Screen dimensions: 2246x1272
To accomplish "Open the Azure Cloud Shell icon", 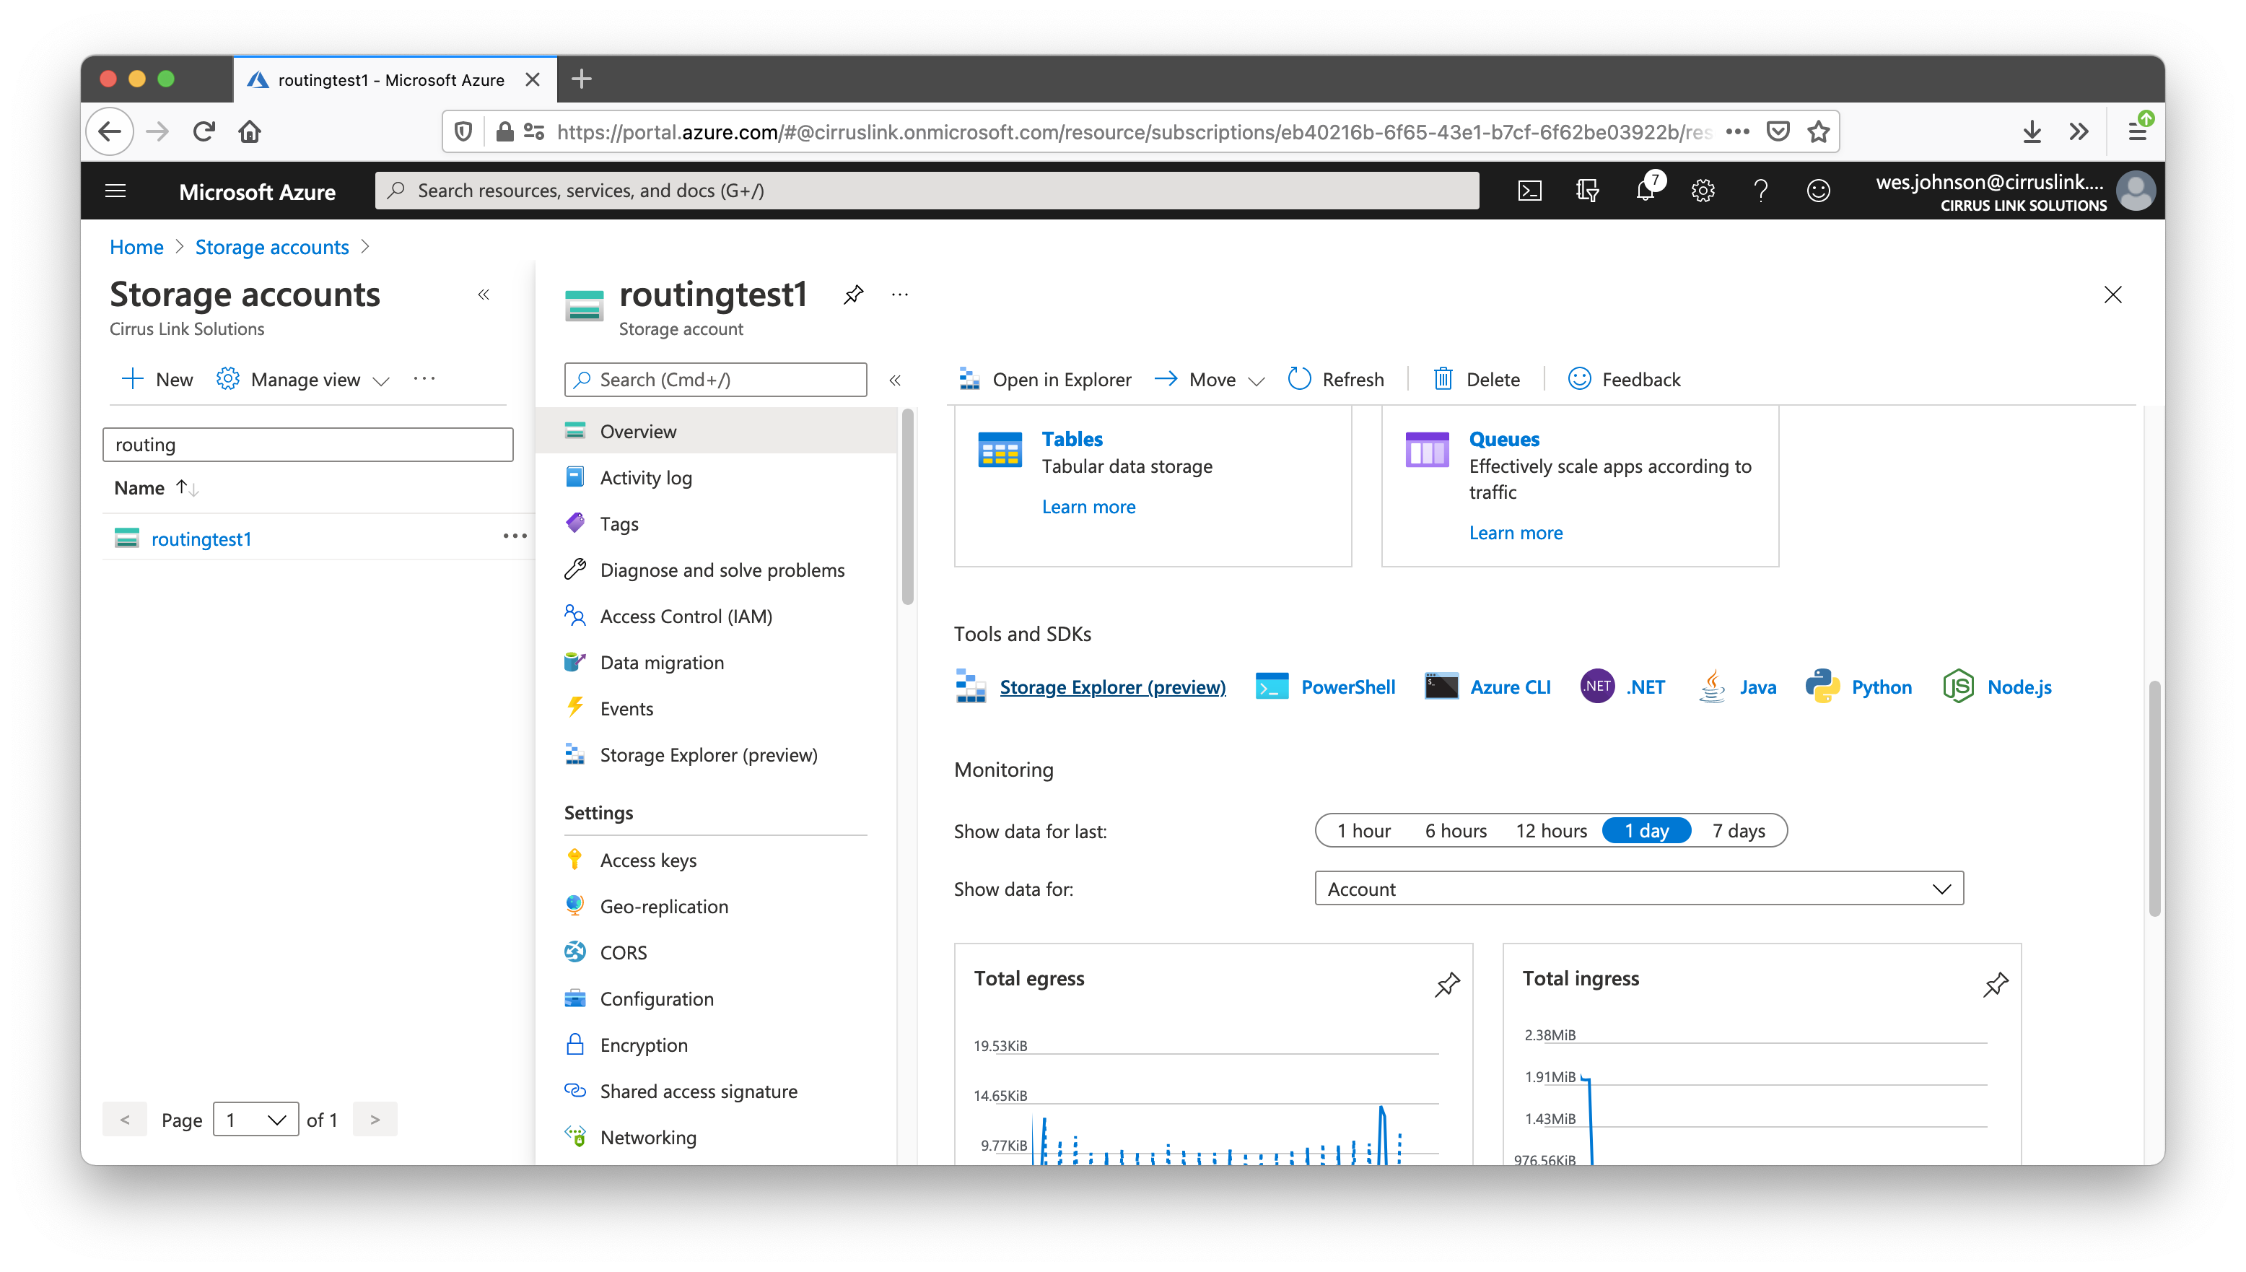I will click(x=1530, y=191).
